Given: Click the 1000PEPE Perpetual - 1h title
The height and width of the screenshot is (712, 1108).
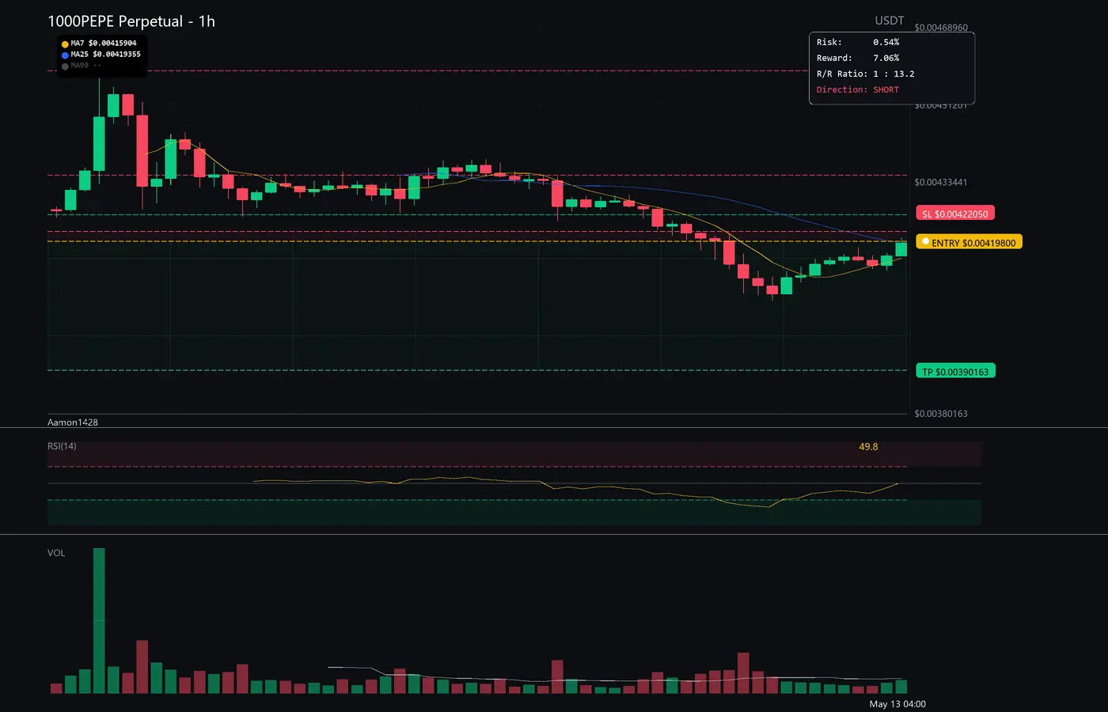Looking at the screenshot, I should (x=131, y=21).
